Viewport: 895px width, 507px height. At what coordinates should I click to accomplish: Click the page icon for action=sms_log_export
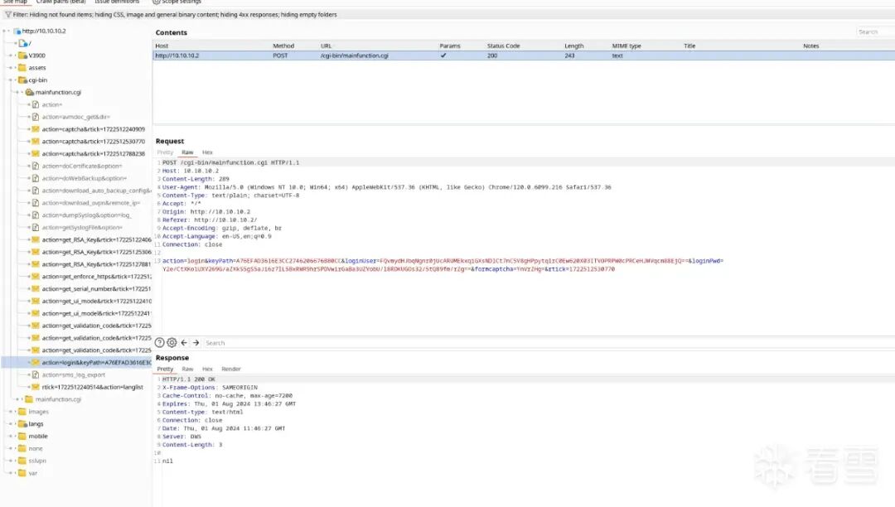point(36,374)
